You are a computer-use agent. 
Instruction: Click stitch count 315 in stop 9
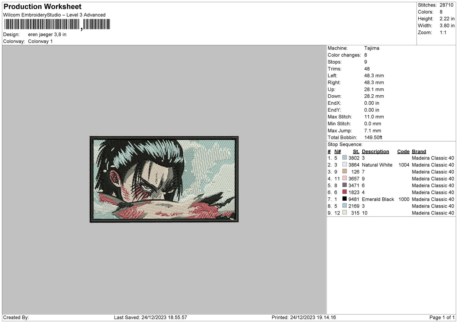click(355, 213)
